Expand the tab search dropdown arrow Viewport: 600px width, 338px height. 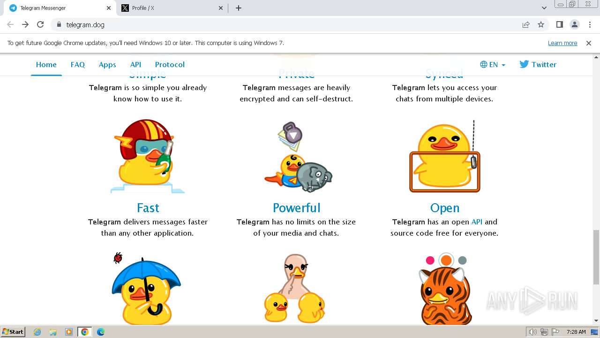[544, 8]
